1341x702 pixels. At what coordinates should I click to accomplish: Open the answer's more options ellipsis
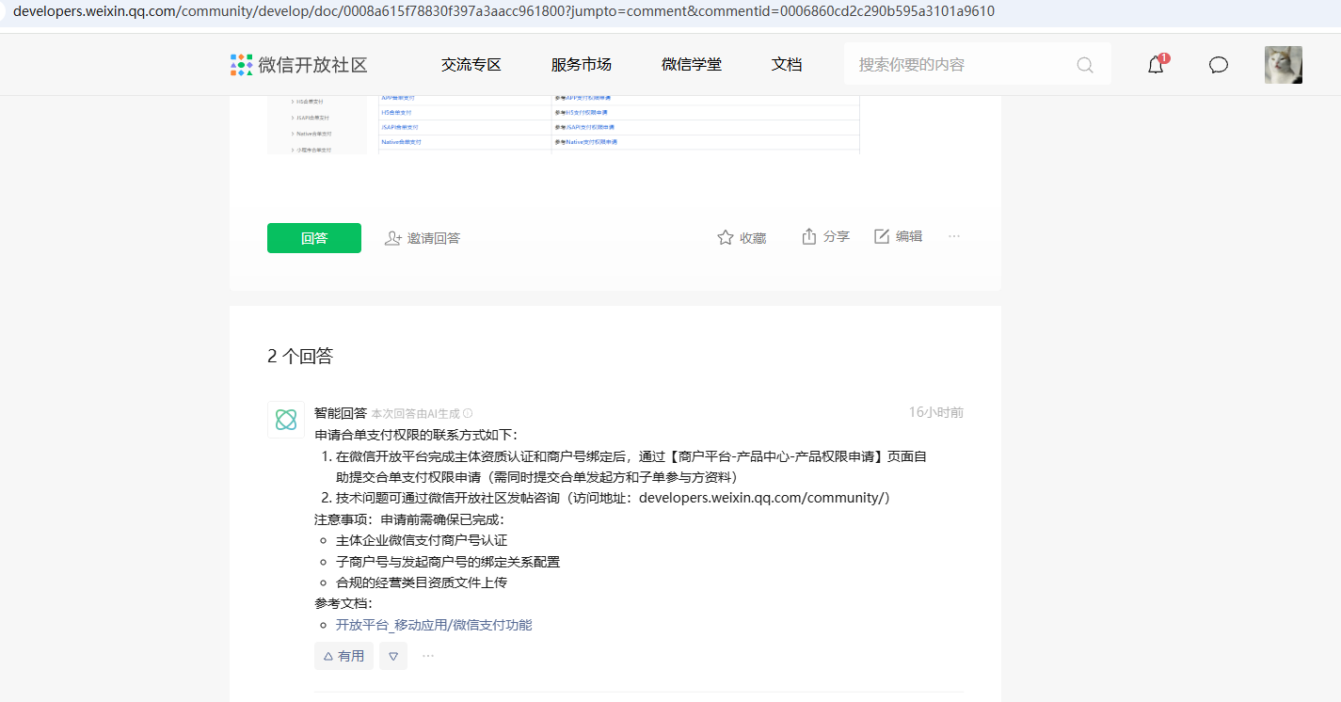coord(428,656)
